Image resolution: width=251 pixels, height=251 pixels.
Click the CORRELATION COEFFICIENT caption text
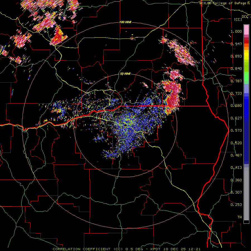81,249
